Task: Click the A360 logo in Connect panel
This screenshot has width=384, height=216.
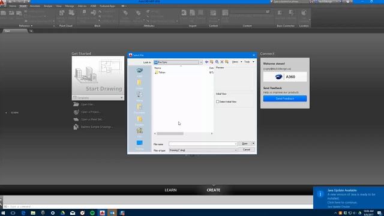Action: [285, 77]
